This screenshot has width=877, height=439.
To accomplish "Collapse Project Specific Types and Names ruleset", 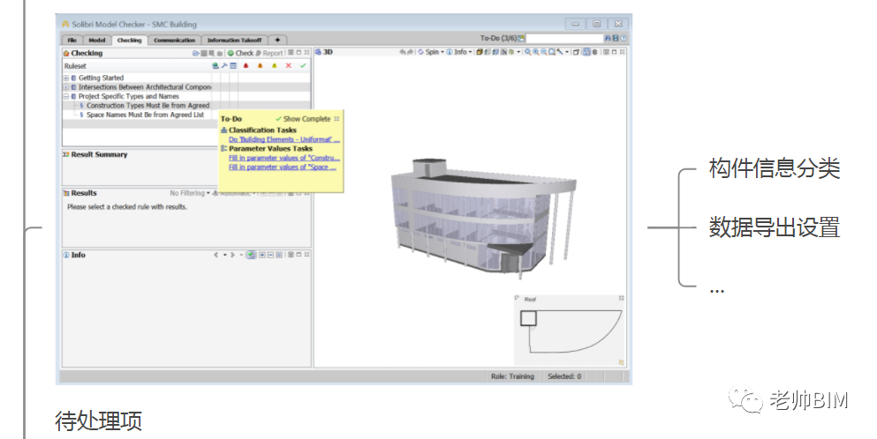I will click(x=66, y=96).
